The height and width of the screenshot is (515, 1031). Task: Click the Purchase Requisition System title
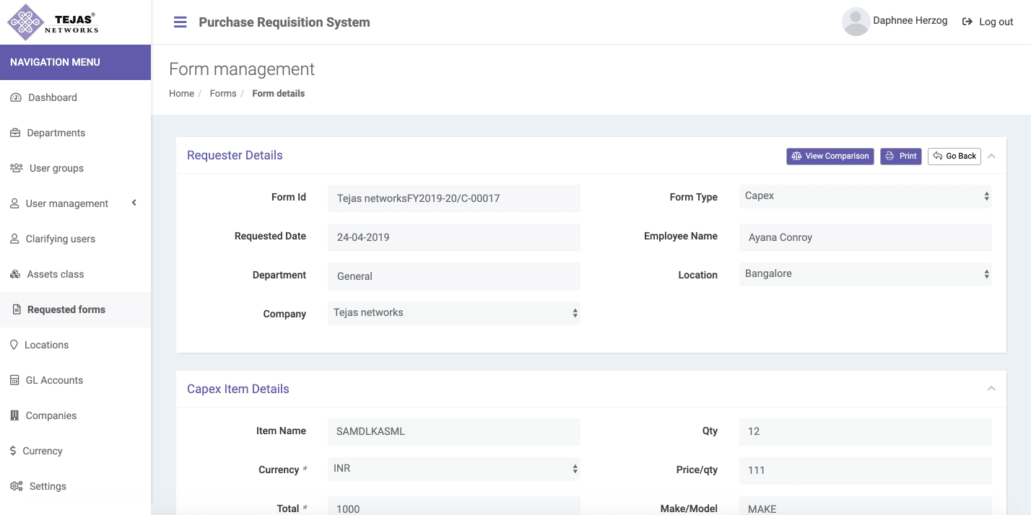pyautogui.click(x=284, y=22)
